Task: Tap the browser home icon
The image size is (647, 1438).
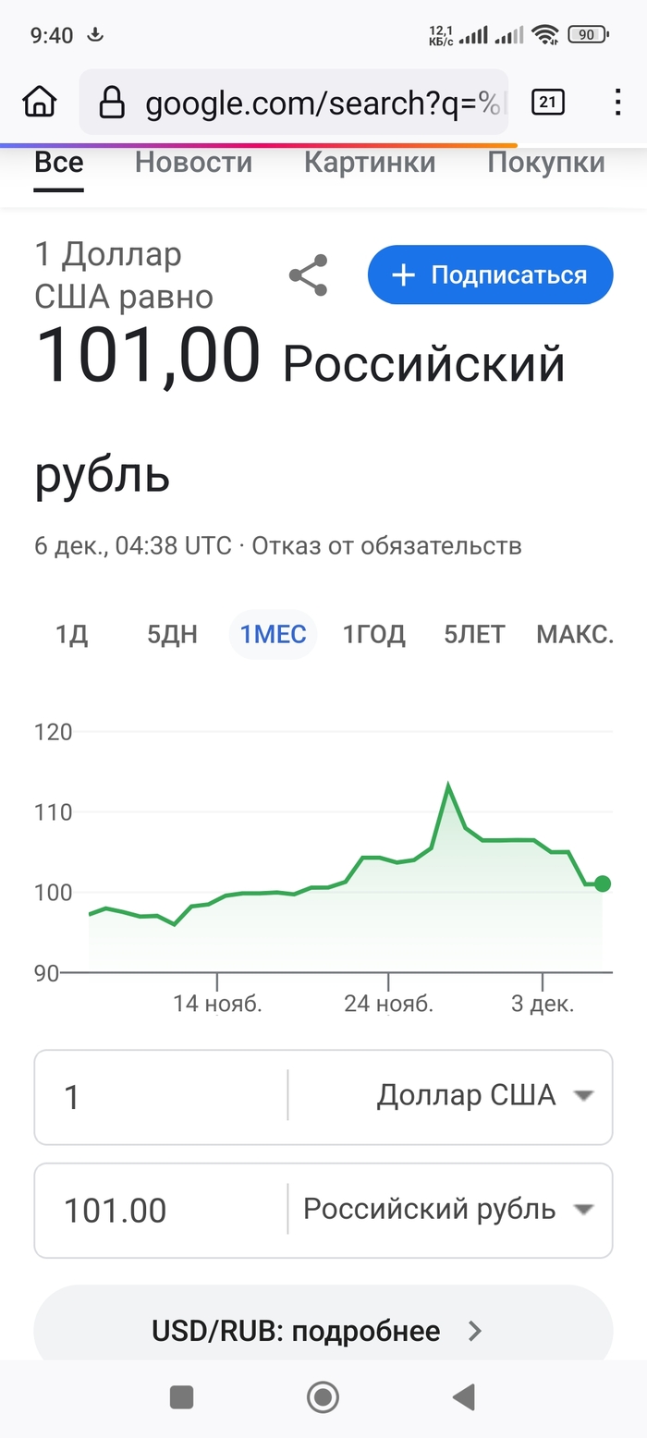Action: pyautogui.click(x=39, y=102)
